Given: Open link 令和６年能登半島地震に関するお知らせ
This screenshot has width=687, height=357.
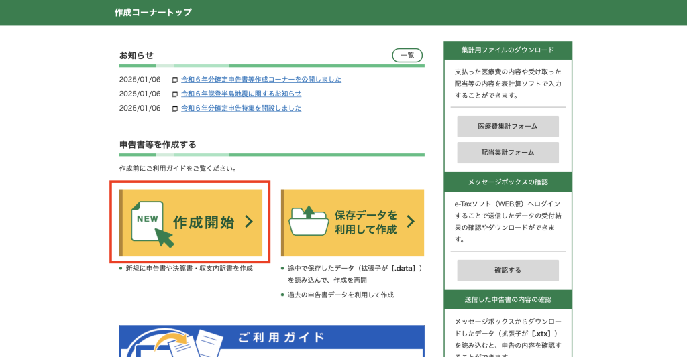Looking at the screenshot, I should coord(241,94).
